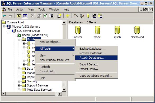This screenshot has width=155, height=103.
Task: Collapse the SQL Server Group node
Action: click(x=9, y=31)
